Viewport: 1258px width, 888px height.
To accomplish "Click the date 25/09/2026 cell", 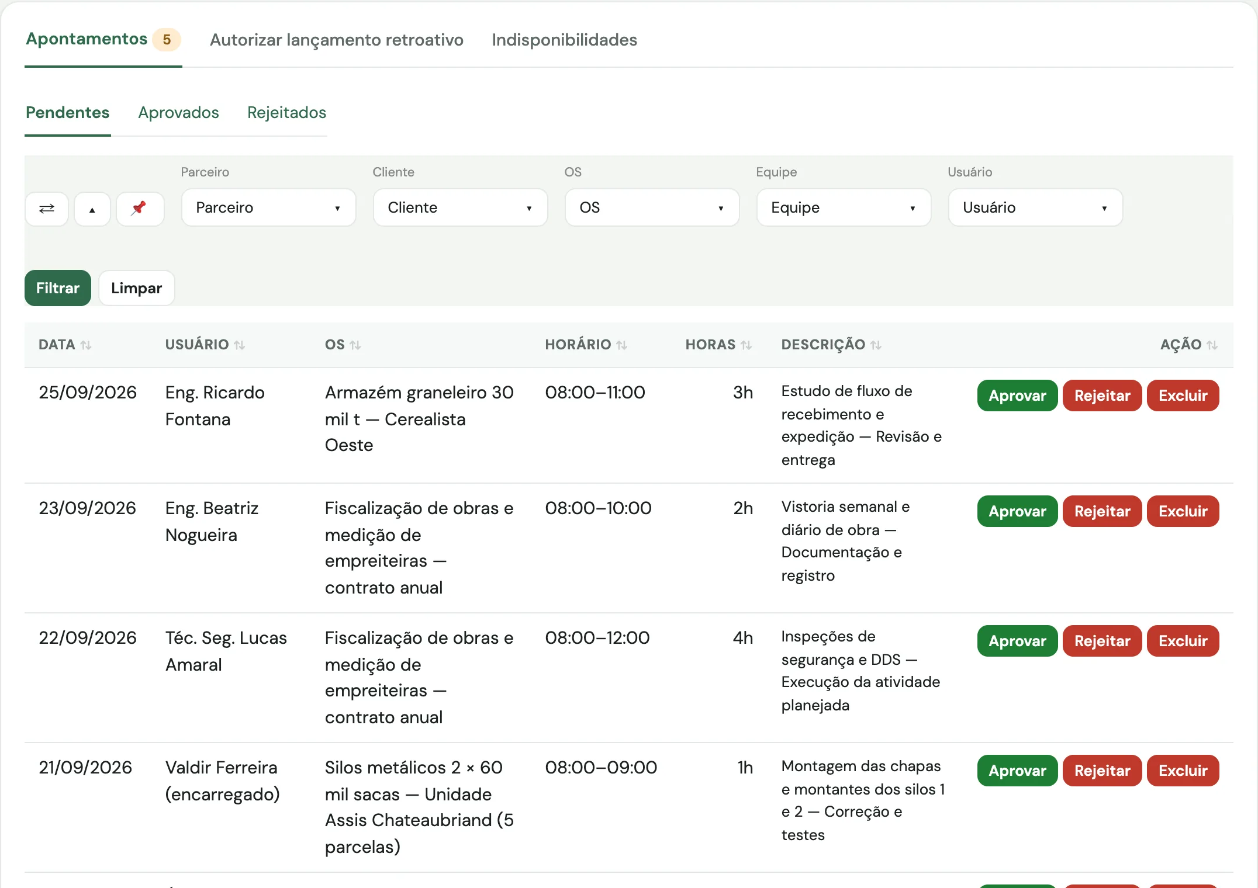I will click(88, 393).
